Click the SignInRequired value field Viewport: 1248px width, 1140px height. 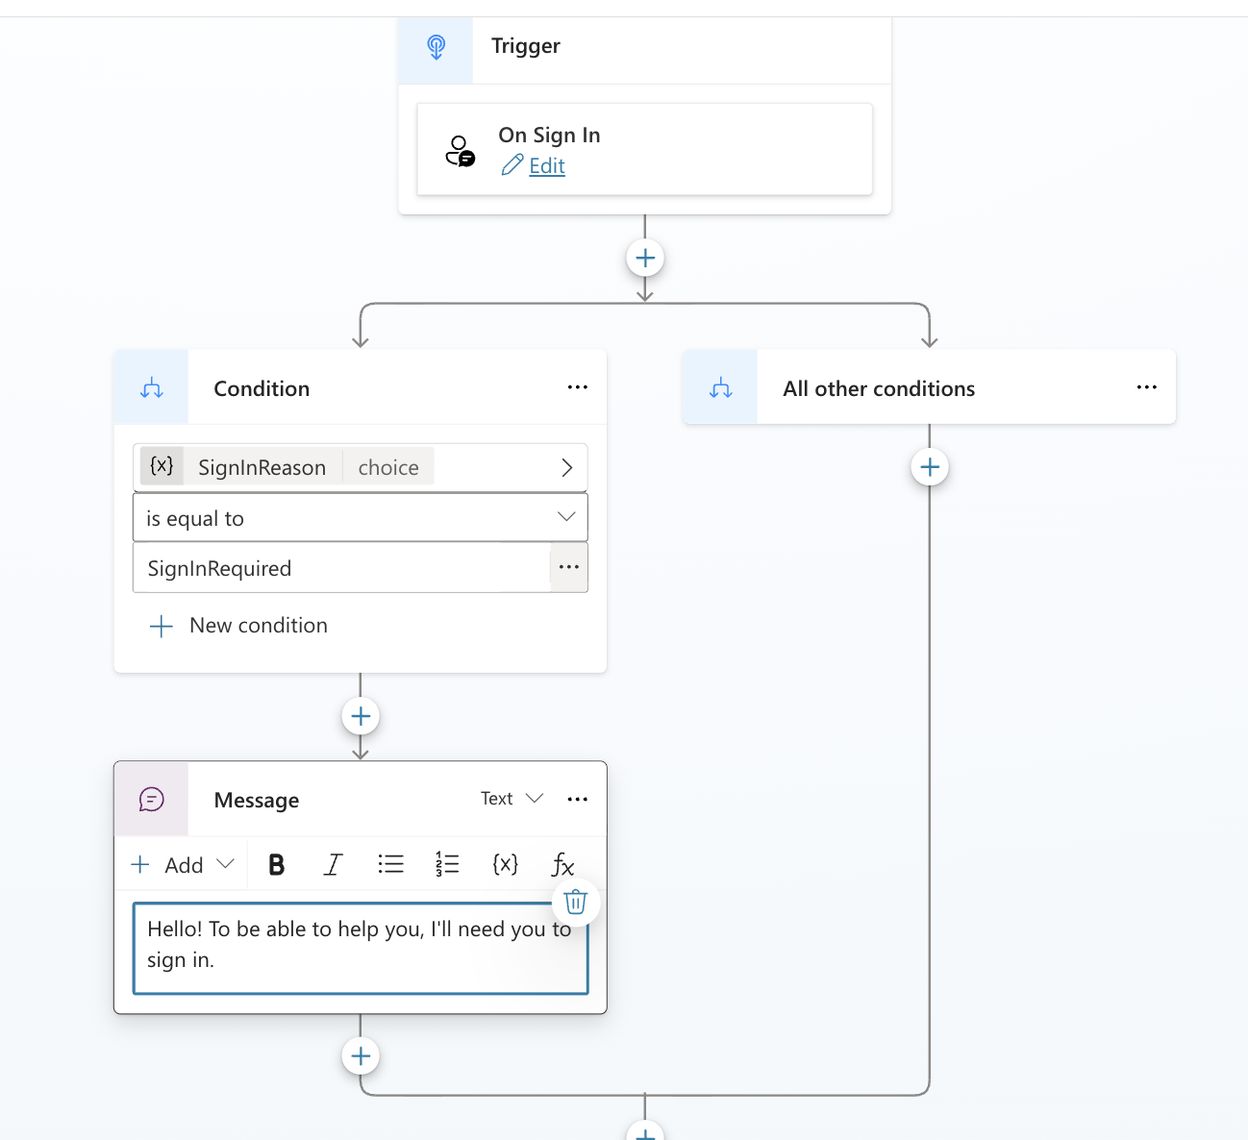(341, 568)
